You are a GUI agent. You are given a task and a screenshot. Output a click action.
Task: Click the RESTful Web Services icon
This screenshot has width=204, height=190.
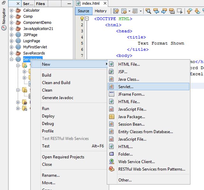(x=112, y=169)
